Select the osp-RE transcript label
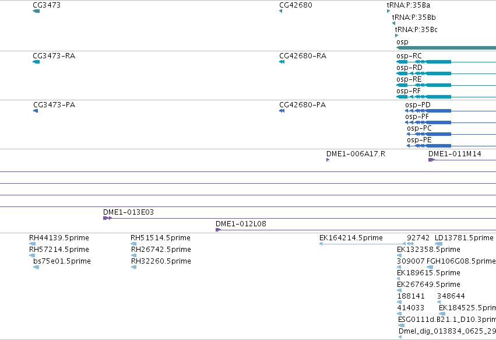The height and width of the screenshot is (340, 496). pos(409,79)
